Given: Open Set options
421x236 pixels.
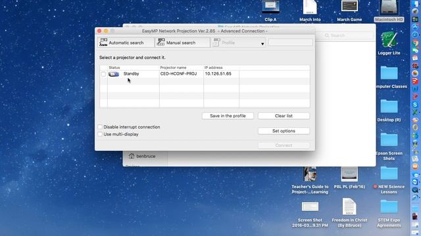Looking at the screenshot, I should [284, 131].
